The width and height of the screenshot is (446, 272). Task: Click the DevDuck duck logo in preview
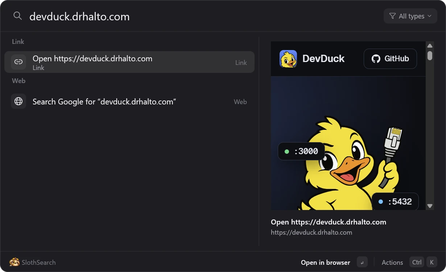[288, 59]
